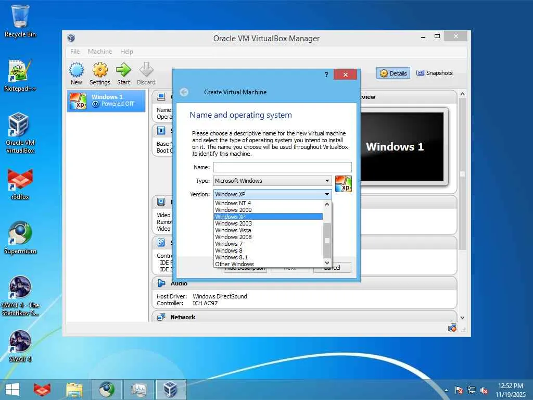533x400 pixels.
Task: Open the Machine menu
Action: click(100, 52)
